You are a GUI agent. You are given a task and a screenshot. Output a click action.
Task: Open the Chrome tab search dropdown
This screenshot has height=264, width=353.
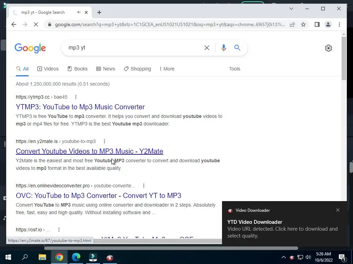(x=291, y=9)
